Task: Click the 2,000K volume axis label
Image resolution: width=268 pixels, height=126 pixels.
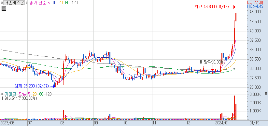Action: tap(255, 103)
